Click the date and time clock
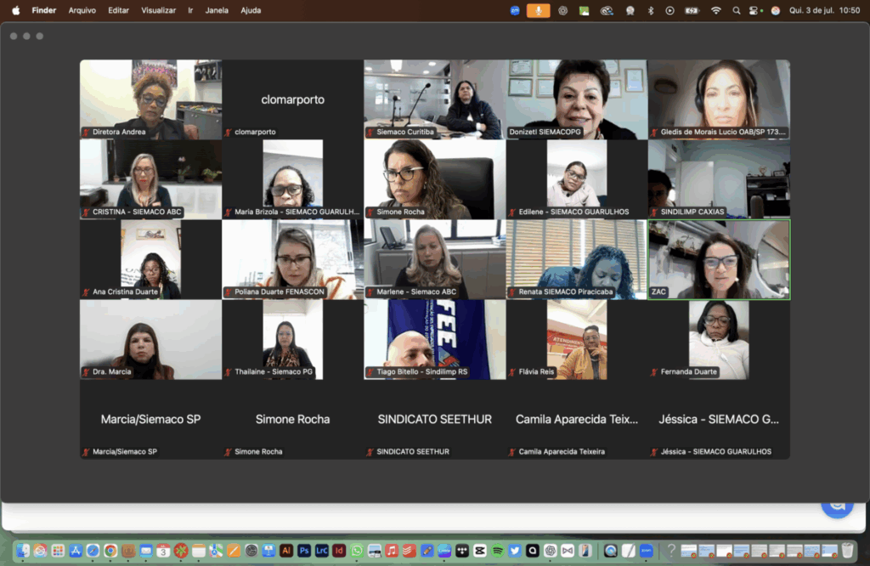Screen dimensions: 870x566 tap(825, 10)
